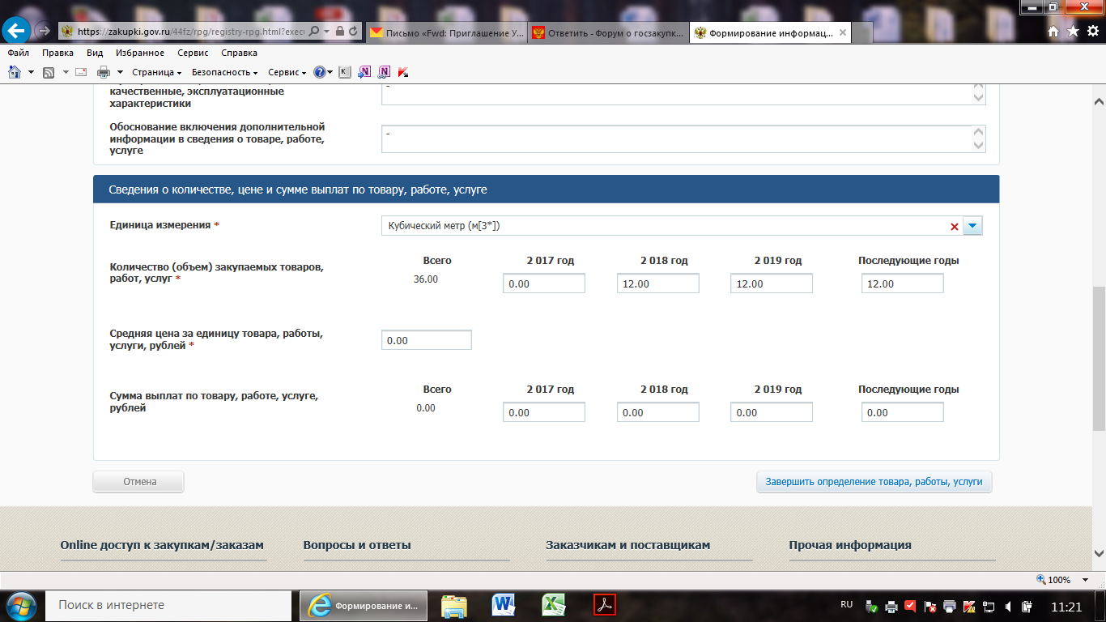
Task: Click Завершить определение товара, работы, услуги
Action: 874,482
